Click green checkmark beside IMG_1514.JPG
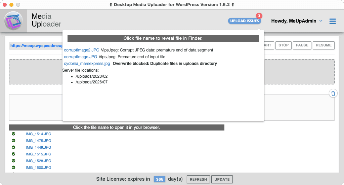Screen dimensions: 344x185 point(13,134)
